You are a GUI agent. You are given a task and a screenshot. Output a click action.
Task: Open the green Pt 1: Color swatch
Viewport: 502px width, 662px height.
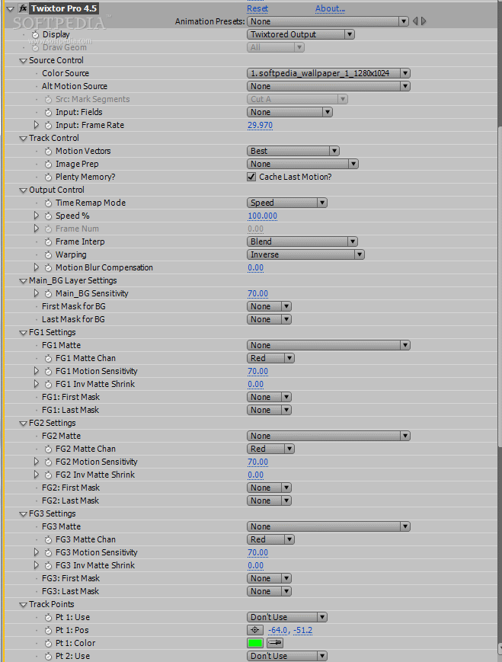tap(255, 643)
